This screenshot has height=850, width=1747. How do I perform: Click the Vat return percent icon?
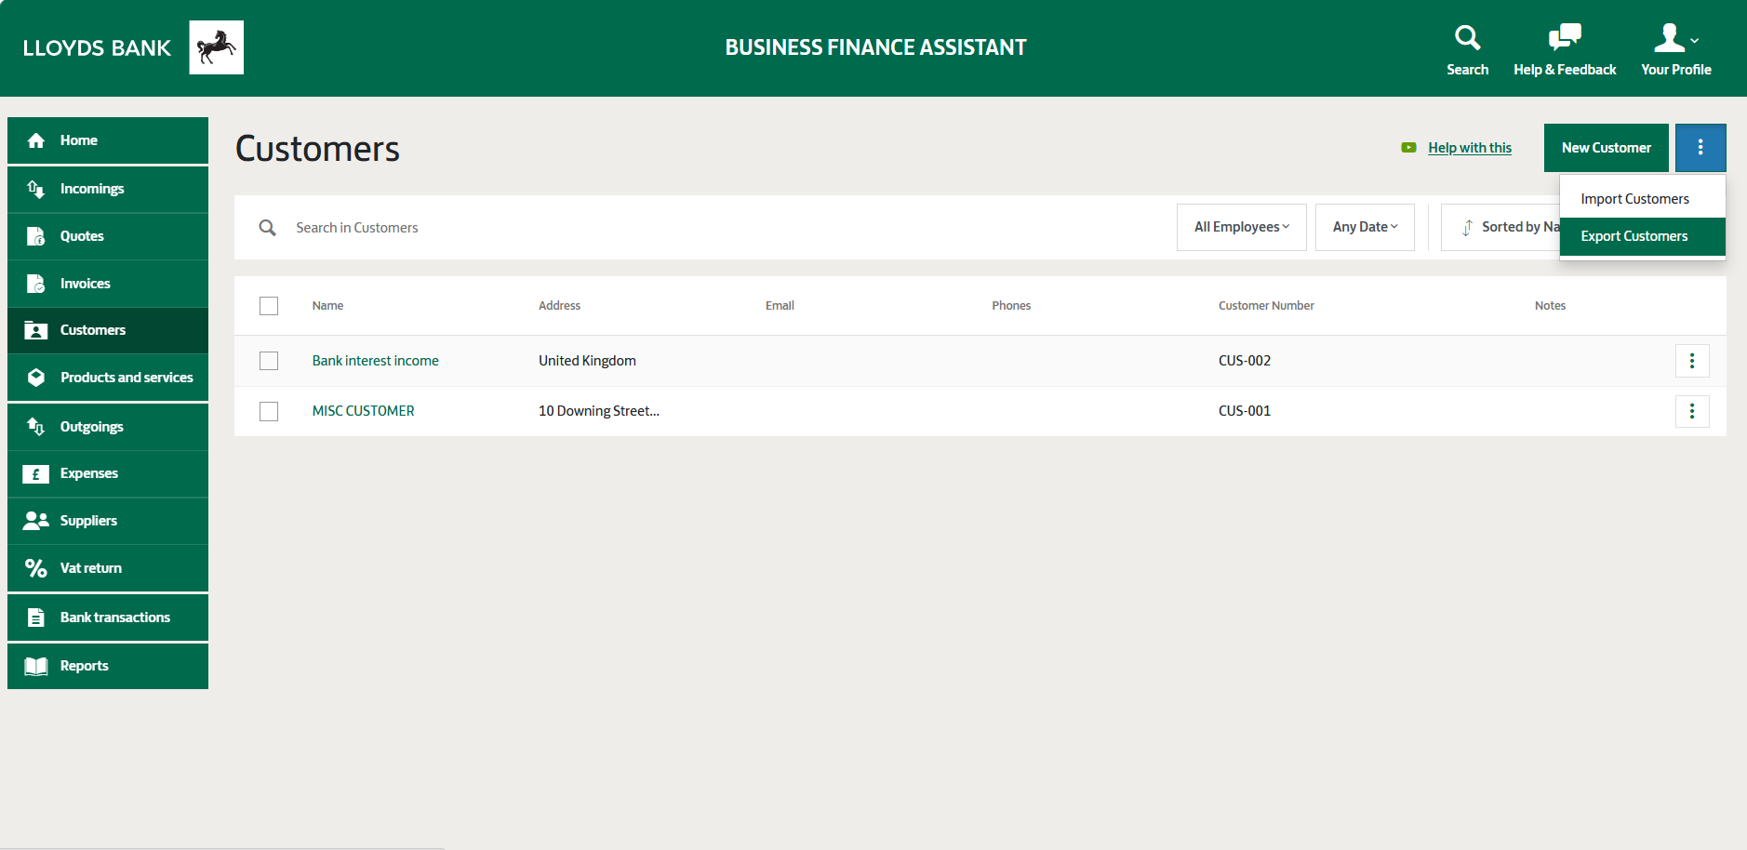[x=36, y=568]
